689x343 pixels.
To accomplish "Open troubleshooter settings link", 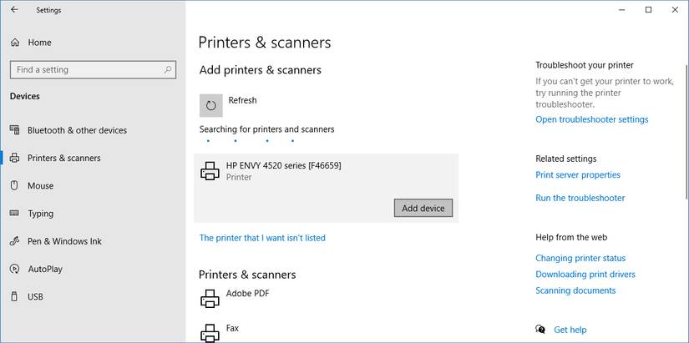I will click(591, 119).
